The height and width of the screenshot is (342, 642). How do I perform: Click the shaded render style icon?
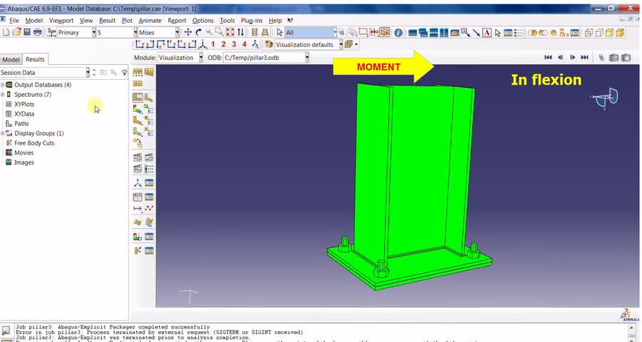point(620,33)
